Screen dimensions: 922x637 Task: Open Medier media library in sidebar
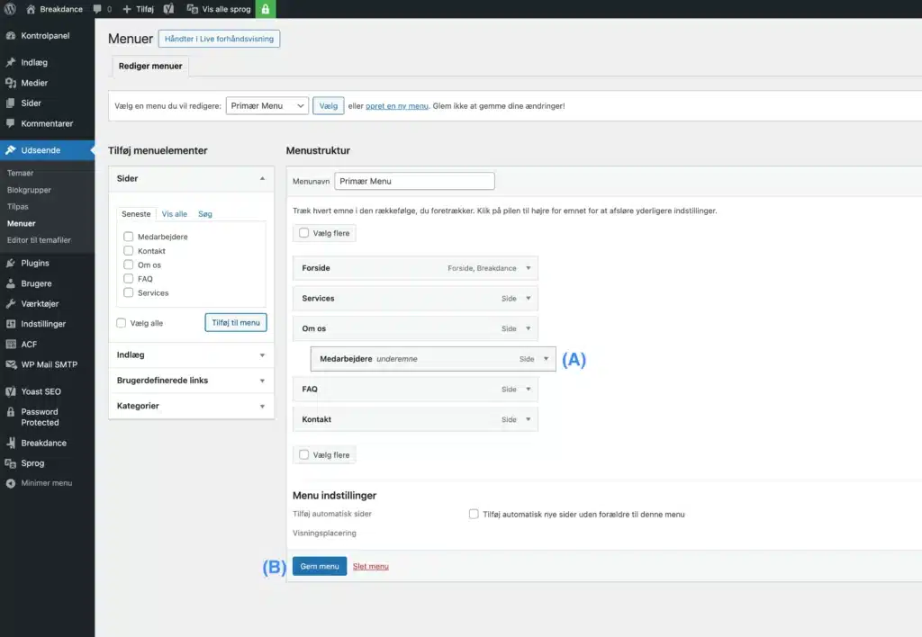coord(34,83)
